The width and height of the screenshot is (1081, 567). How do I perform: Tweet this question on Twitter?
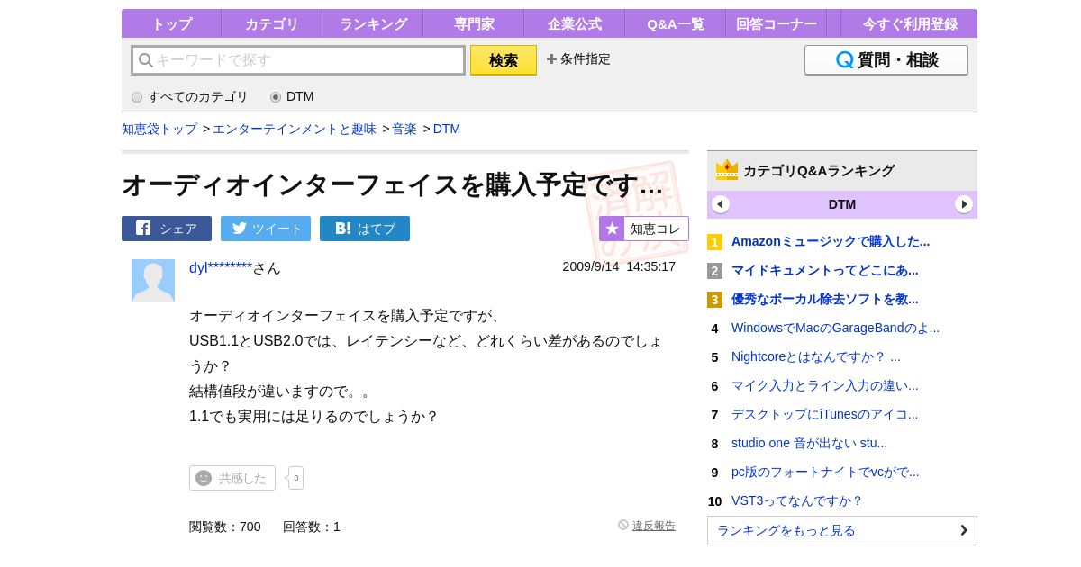pos(266,229)
